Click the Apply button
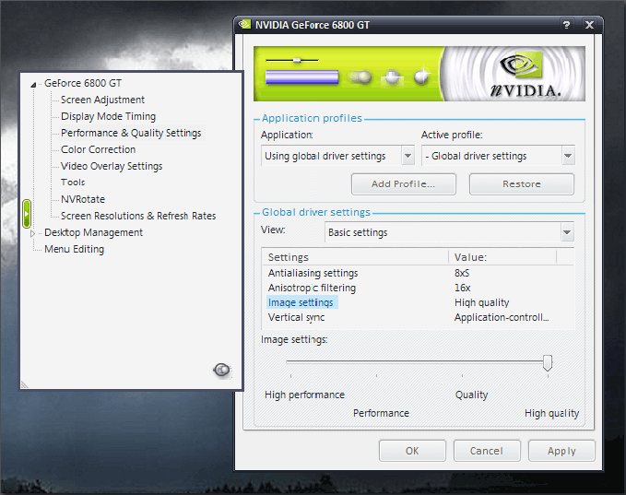Image resolution: width=626 pixels, height=495 pixels. point(561,451)
